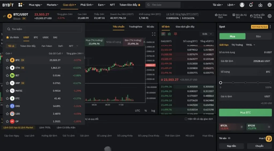Click Chuyển transfer button
This screenshot has height=151, width=274.
coord(259,146)
